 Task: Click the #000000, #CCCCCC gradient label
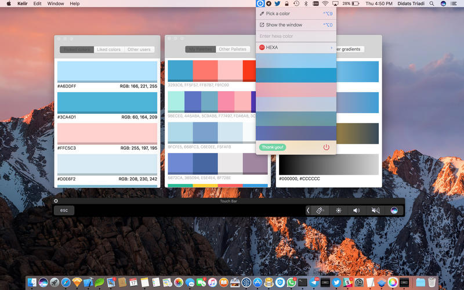(299, 179)
